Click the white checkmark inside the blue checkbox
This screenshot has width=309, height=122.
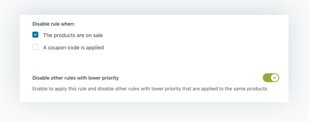[x=36, y=35]
